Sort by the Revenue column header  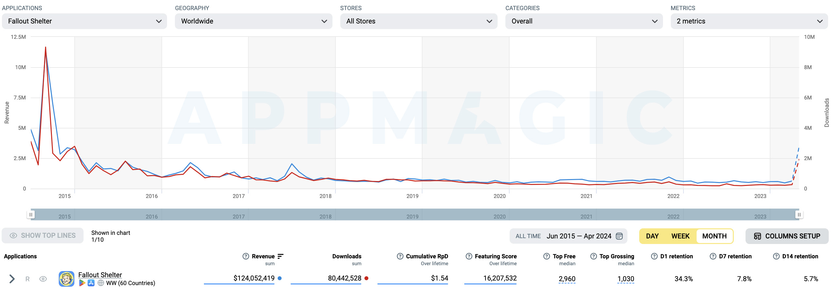pyautogui.click(x=263, y=256)
